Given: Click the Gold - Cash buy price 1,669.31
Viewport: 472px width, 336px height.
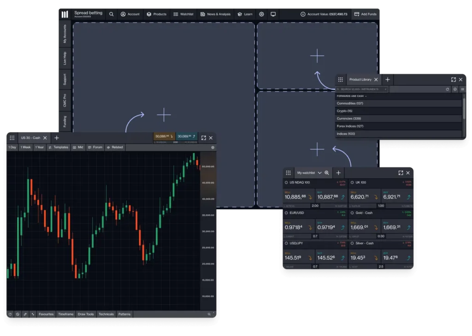Looking at the screenshot, I should pyautogui.click(x=396, y=227).
